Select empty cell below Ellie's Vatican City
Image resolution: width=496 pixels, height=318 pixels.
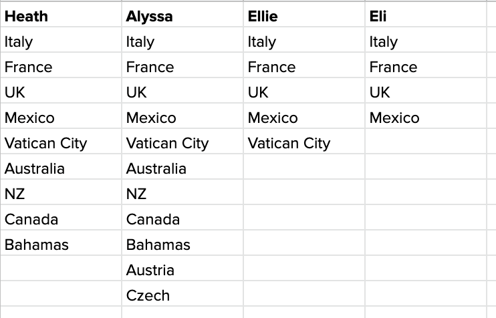[x=304, y=166]
